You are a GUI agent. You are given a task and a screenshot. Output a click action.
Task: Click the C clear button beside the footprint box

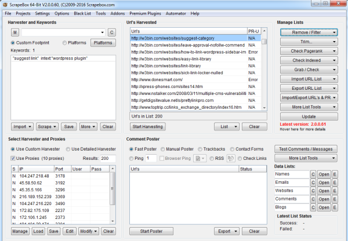coord(111,32)
